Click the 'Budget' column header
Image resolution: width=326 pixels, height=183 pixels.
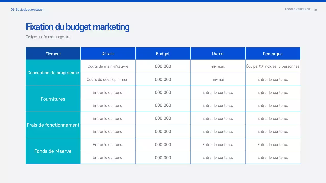(163, 54)
